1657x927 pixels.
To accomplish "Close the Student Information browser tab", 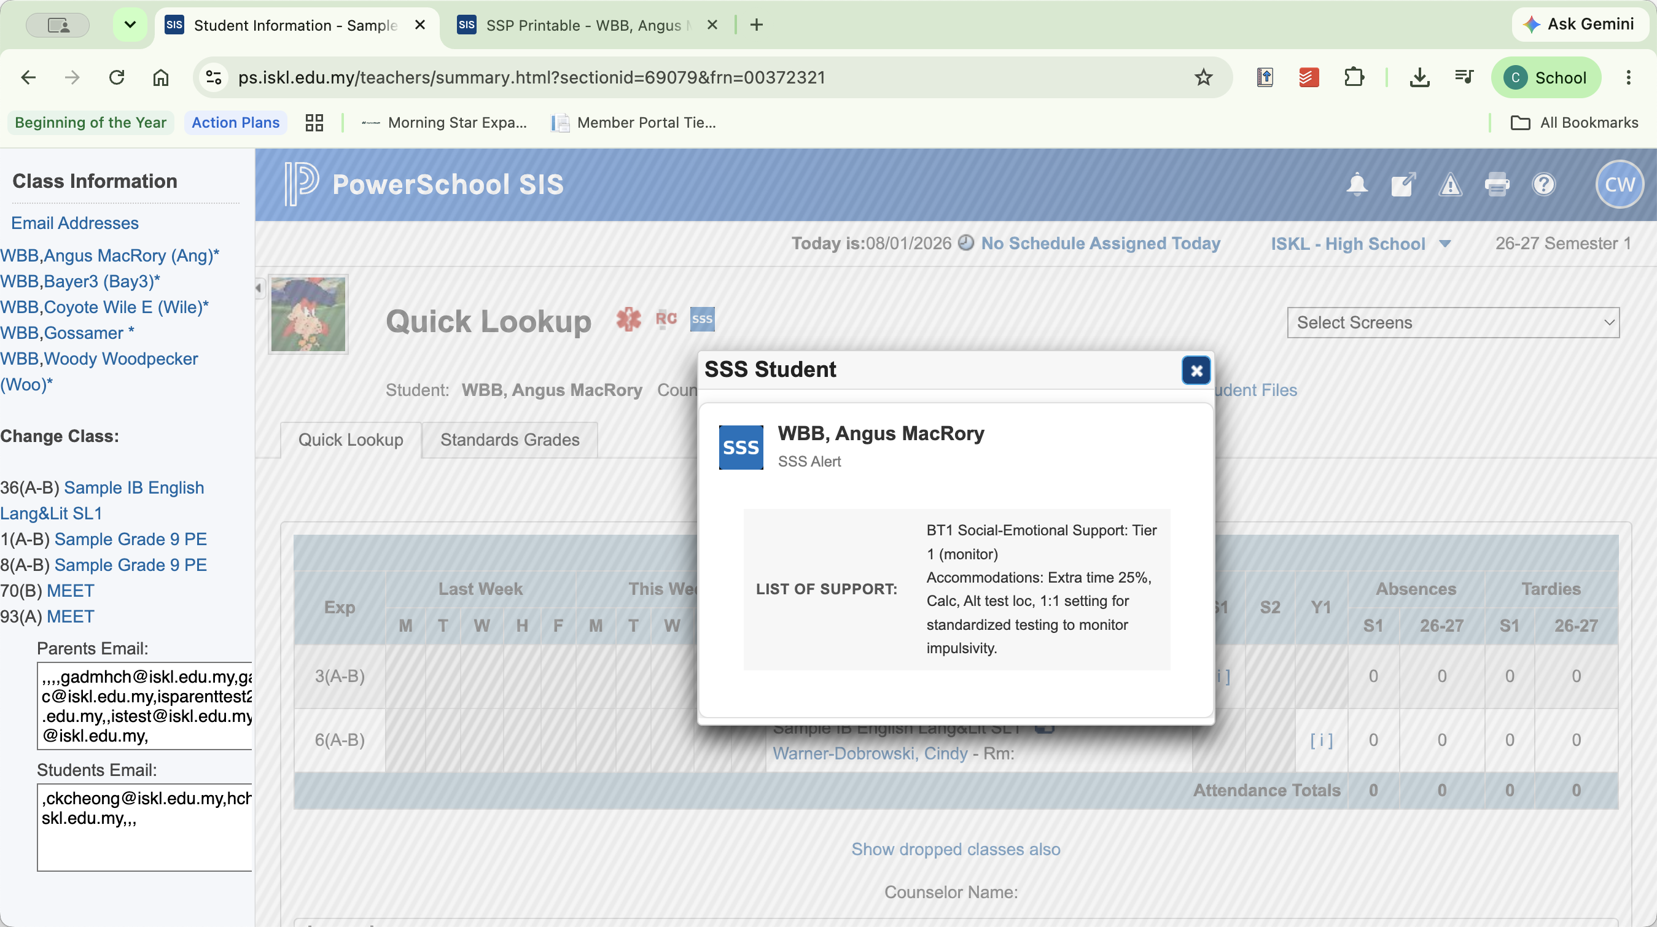I will click(420, 25).
